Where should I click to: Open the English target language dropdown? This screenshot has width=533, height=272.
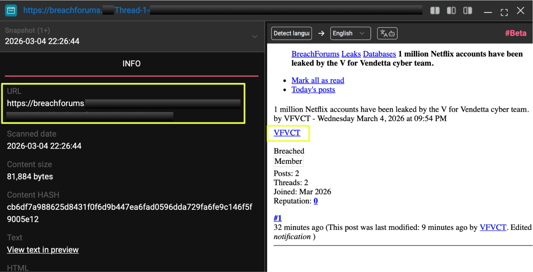(350, 33)
